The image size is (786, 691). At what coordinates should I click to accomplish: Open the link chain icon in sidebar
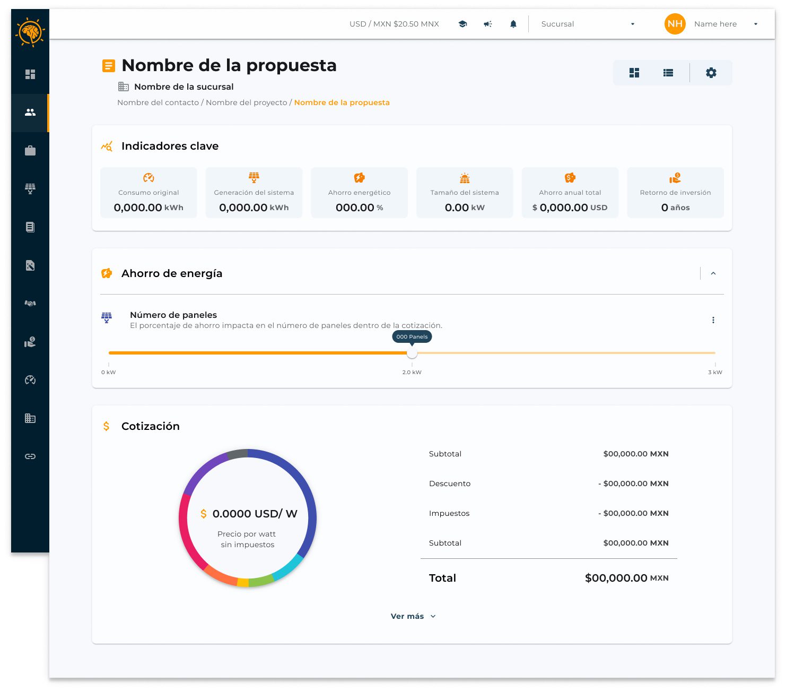[30, 456]
